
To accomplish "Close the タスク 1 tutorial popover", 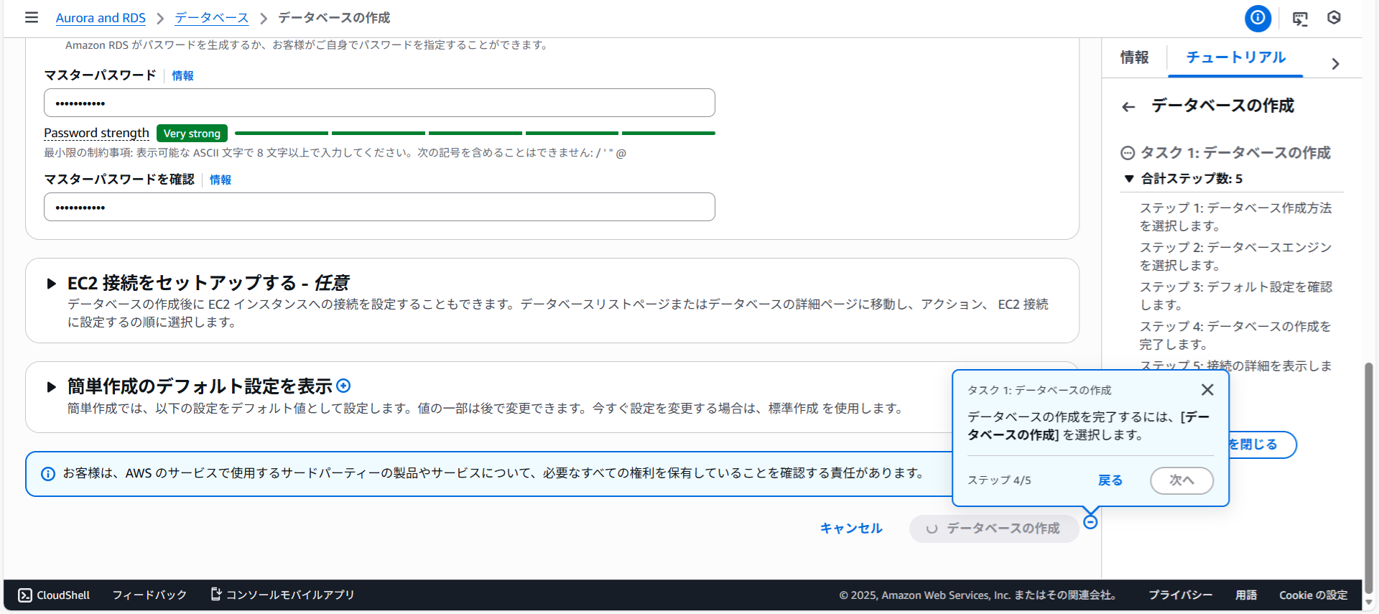I will click(x=1207, y=389).
